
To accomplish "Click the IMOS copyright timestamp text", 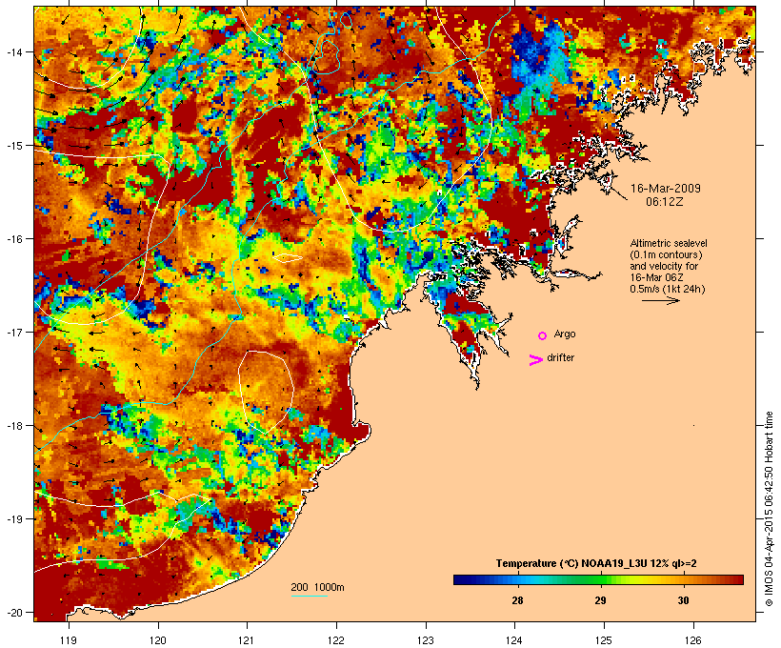I will coord(769,509).
